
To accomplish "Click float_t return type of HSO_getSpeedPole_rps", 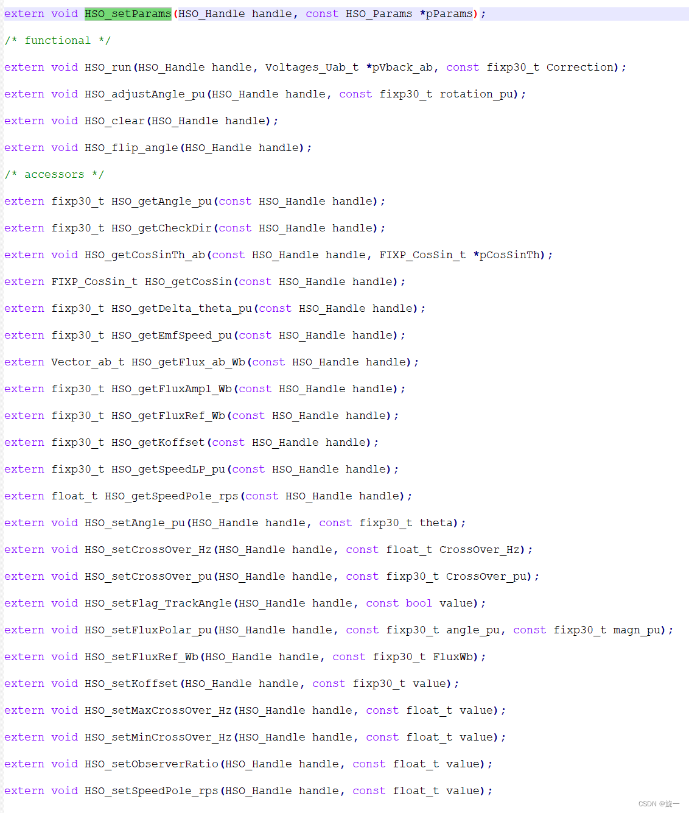I will point(74,496).
